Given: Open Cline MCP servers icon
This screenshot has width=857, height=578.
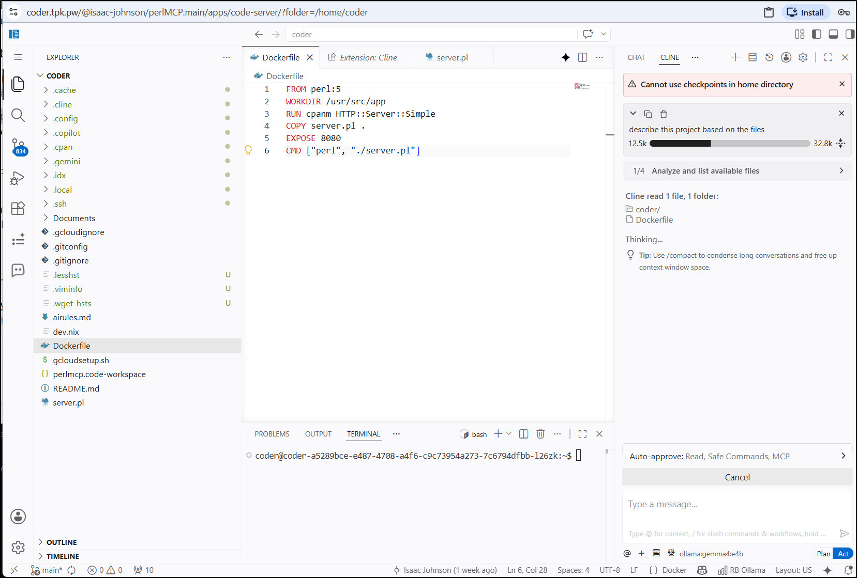Looking at the screenshot, I should point(753,57).
